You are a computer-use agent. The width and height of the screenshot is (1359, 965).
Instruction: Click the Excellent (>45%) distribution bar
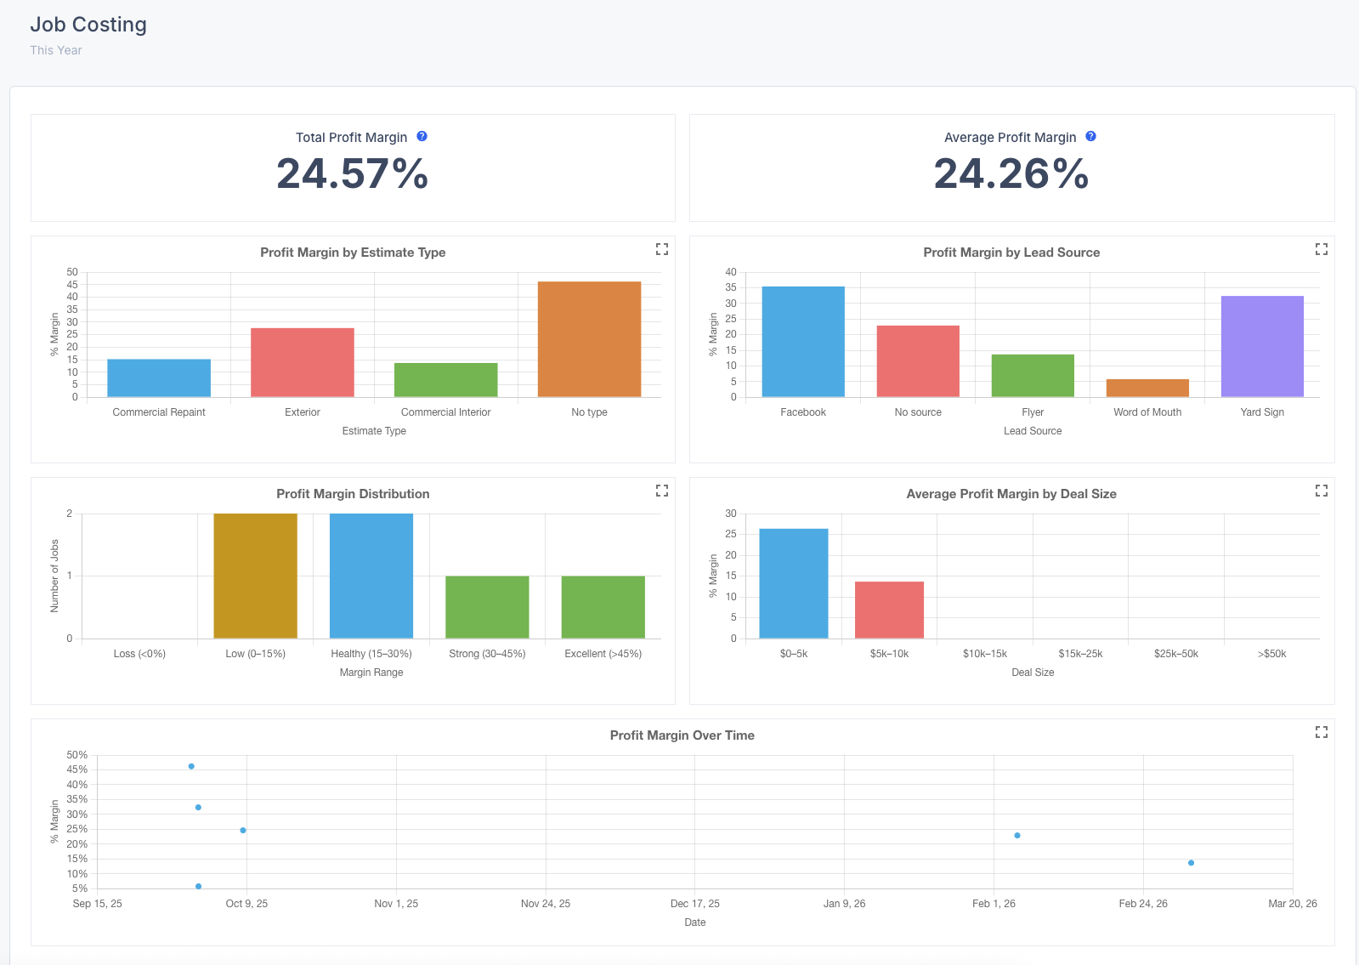(x=603, y=607)
